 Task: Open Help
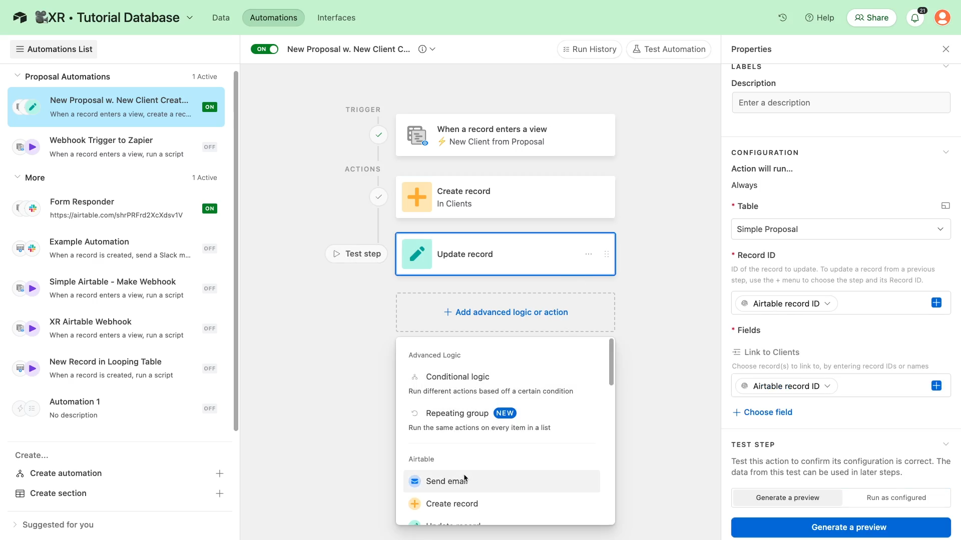pyautogui.click(x=819, y=17)
